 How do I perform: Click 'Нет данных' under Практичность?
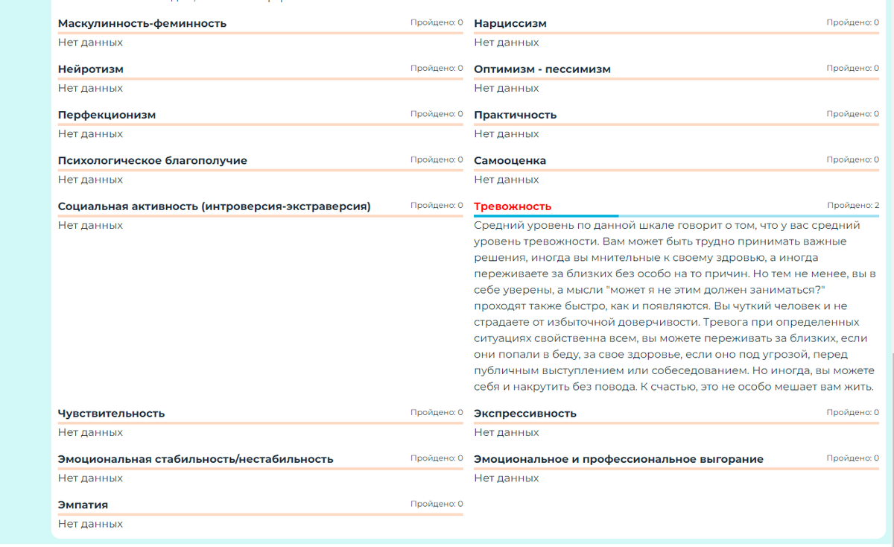tap(507, 134)
